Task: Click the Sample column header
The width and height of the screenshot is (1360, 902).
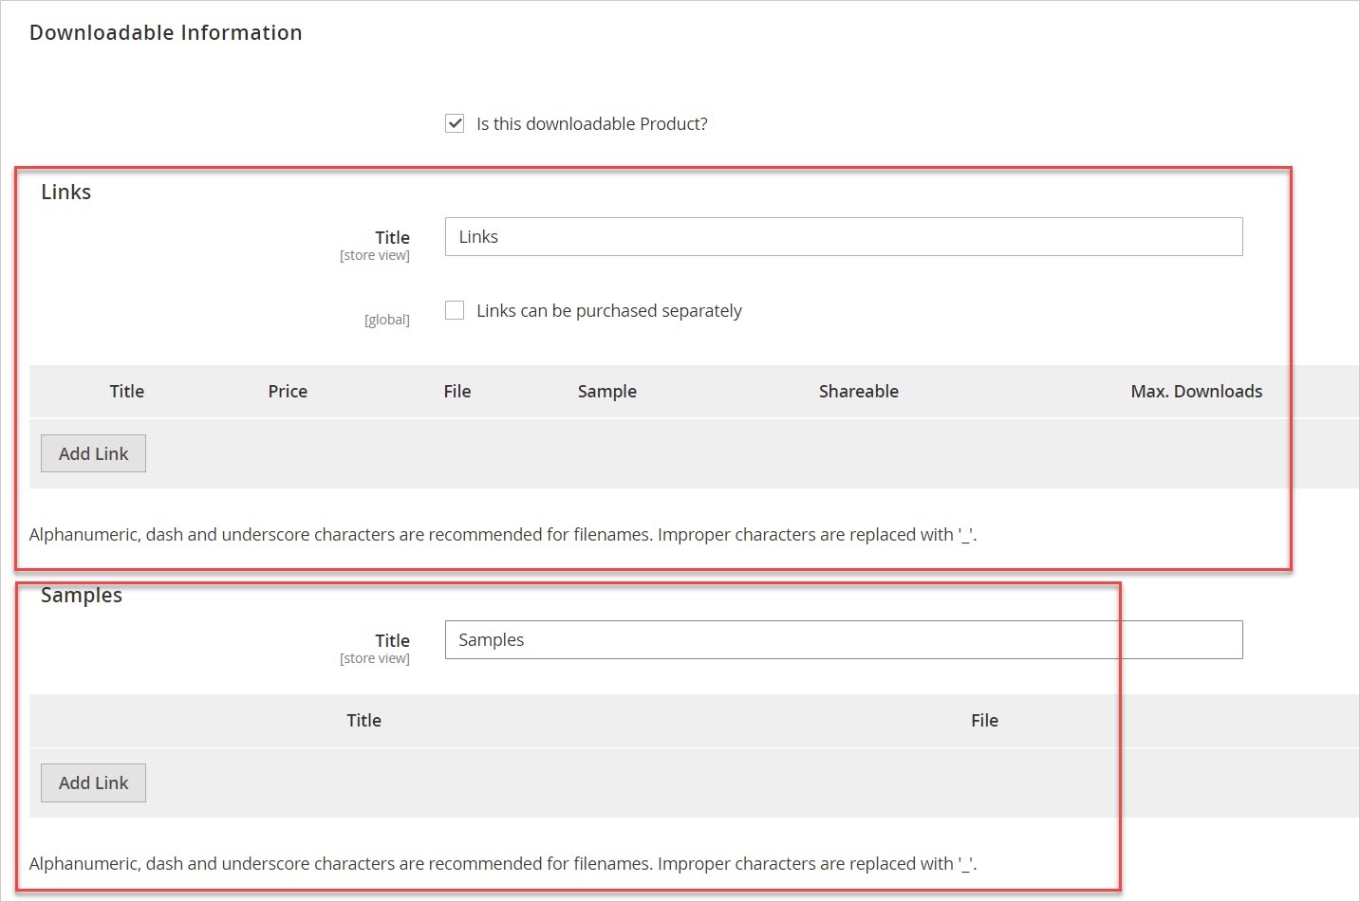Action: tap(606, 391)
